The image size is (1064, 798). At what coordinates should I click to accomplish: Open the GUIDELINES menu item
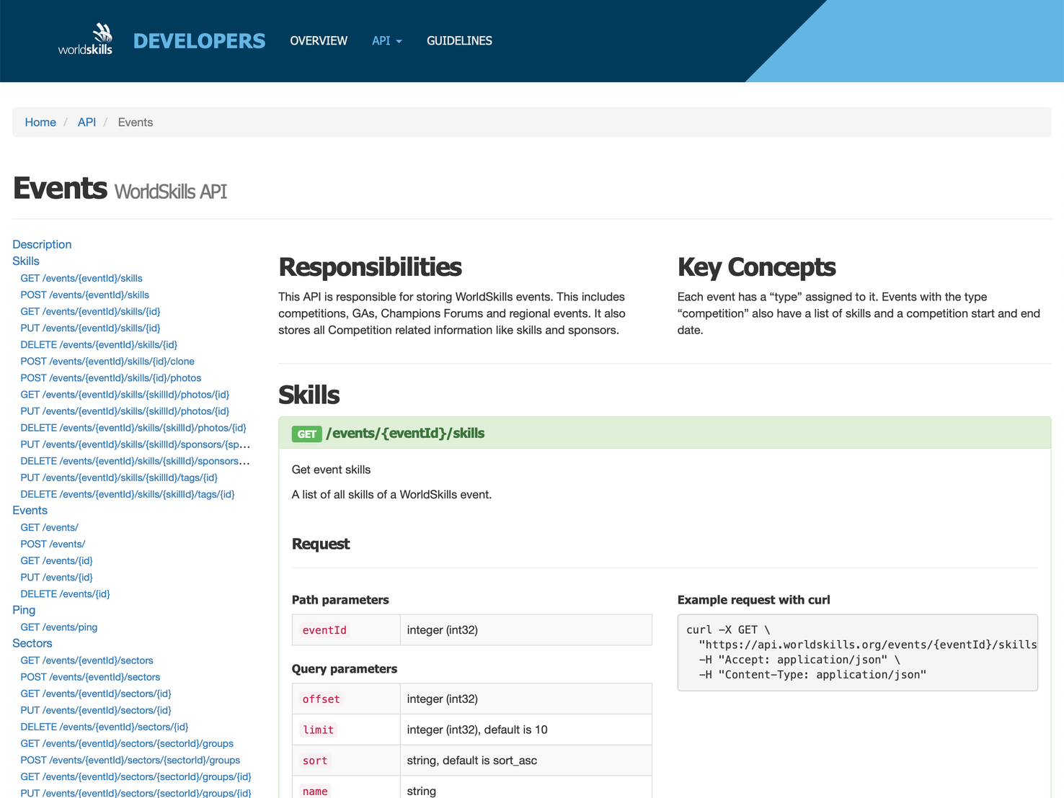[459, 41]
